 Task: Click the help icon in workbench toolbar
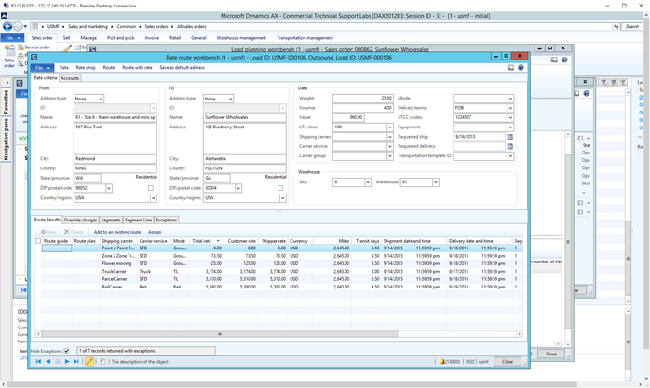[x=521, y=68]
